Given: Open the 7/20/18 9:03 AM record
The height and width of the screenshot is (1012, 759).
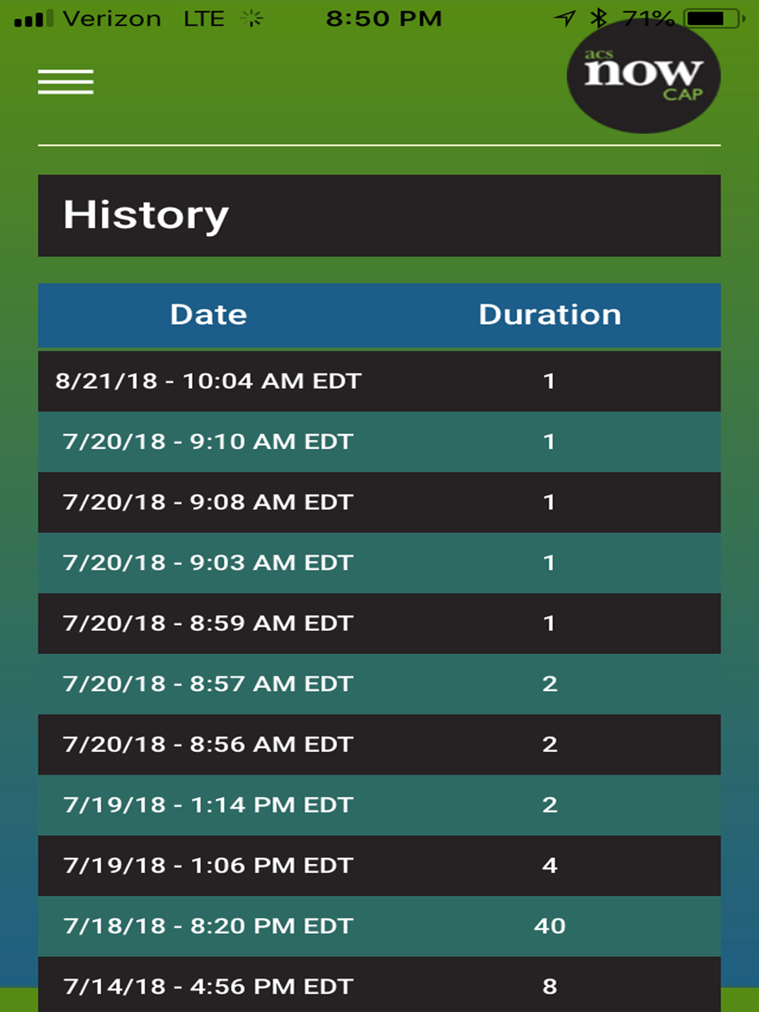Looking at the screenshot, I should coord(209,563).
